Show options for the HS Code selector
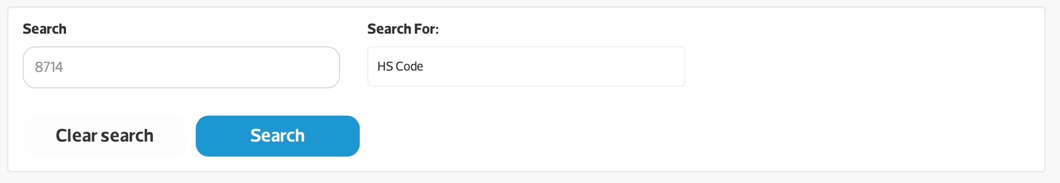Viewport: 1060px width, 183px height. [x=526, y=66]
